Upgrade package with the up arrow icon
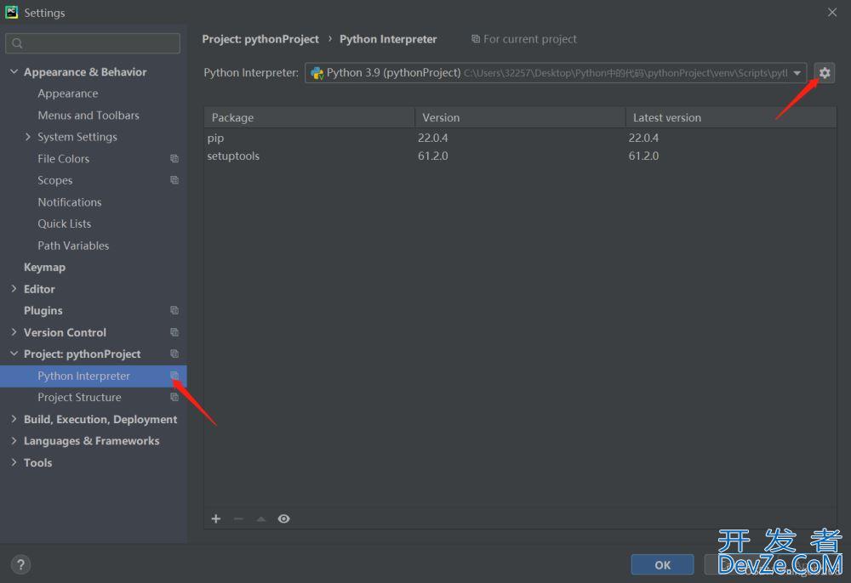The image size is (851, 583). click(x=261, y=518)
